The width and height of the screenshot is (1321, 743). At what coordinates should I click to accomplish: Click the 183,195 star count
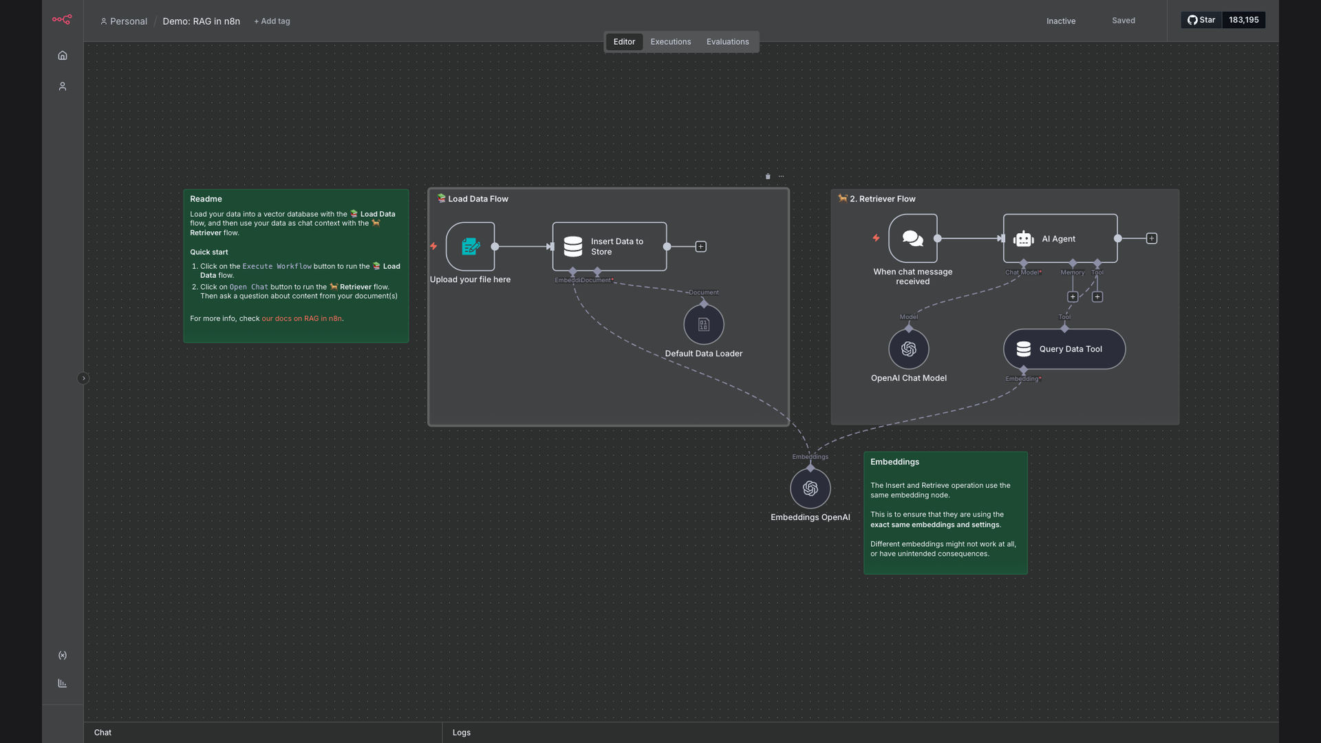[x=1244, y=20]
